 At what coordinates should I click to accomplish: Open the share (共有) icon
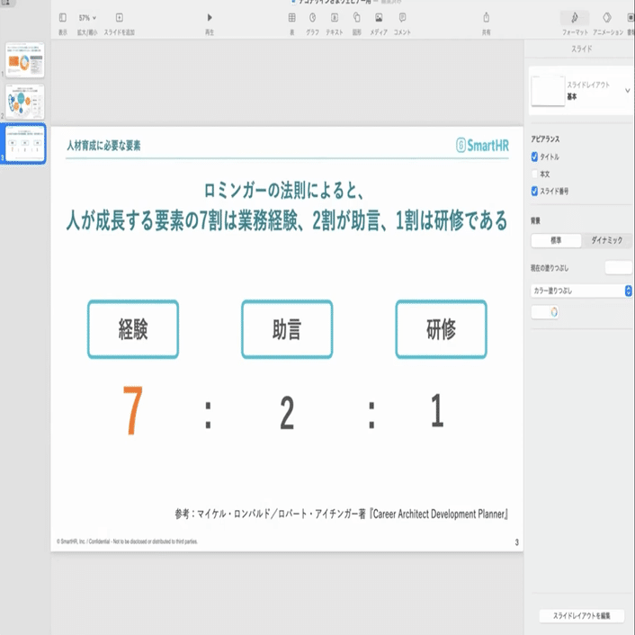pyautogui.click(x=487, y=17)
